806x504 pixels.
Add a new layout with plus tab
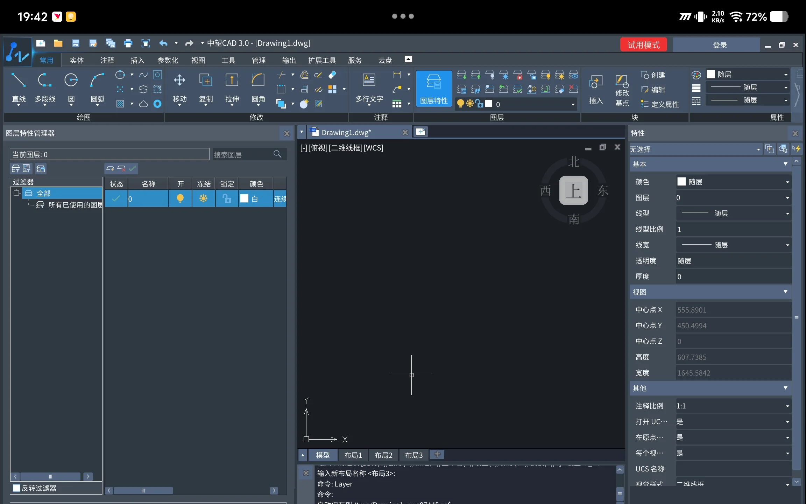(437, 454)
